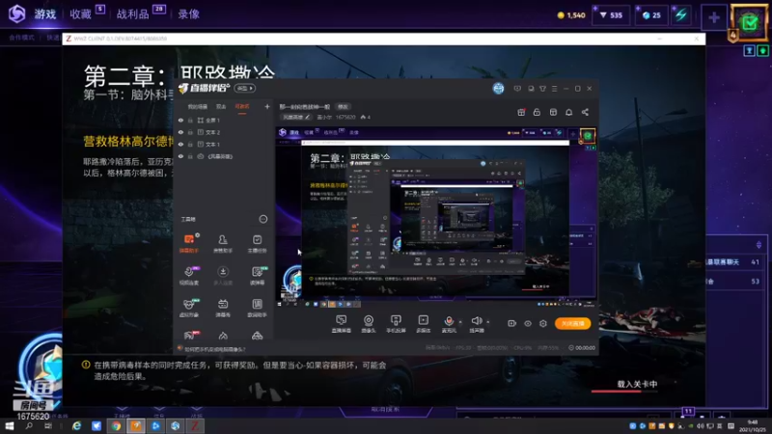This screenshot has height=434, width=772.
Task: Click the modify button beside the stream title
Action: pos(343,107)
